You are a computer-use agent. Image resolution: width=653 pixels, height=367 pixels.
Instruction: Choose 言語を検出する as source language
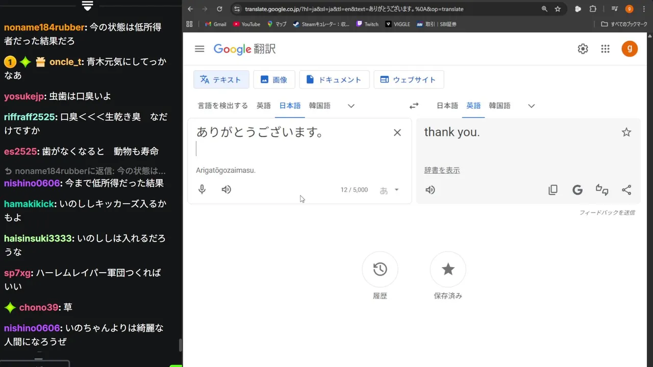(223, 106)
